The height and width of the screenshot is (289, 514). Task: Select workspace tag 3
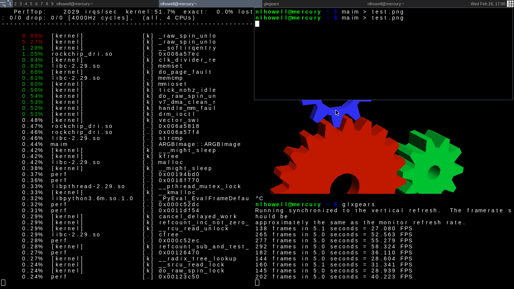click(x=21, y=4)
